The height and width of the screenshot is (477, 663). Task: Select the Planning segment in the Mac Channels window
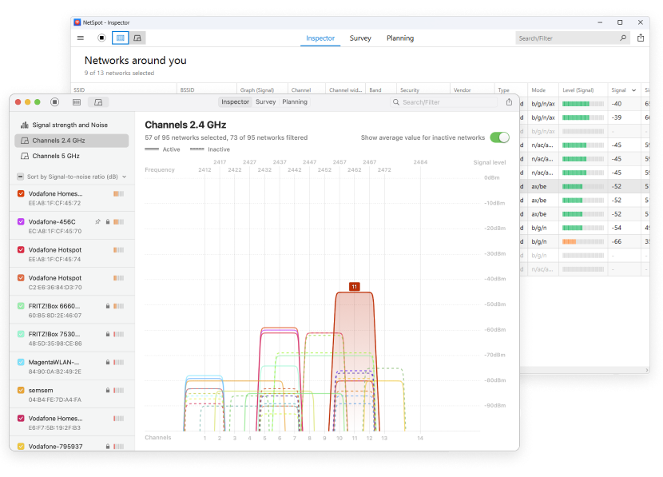[295, 102]
